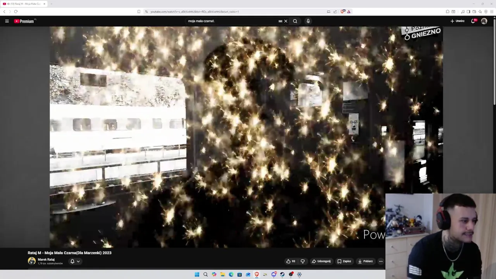496x279 pixels.
Task: Click the video player area
Action: pos(246,137)
